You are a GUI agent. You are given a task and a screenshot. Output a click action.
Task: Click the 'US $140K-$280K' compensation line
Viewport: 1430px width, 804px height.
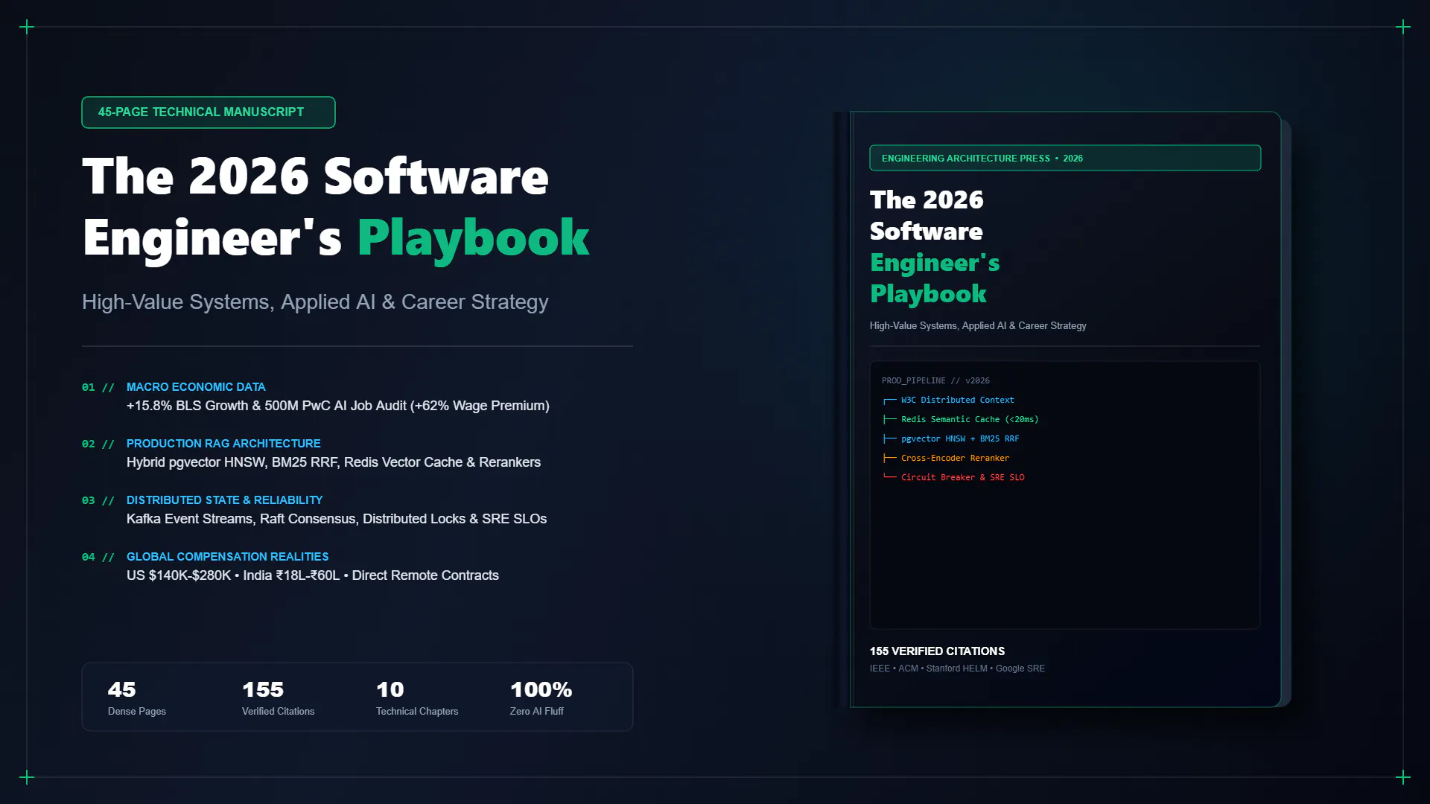click(x=313, y=575)
